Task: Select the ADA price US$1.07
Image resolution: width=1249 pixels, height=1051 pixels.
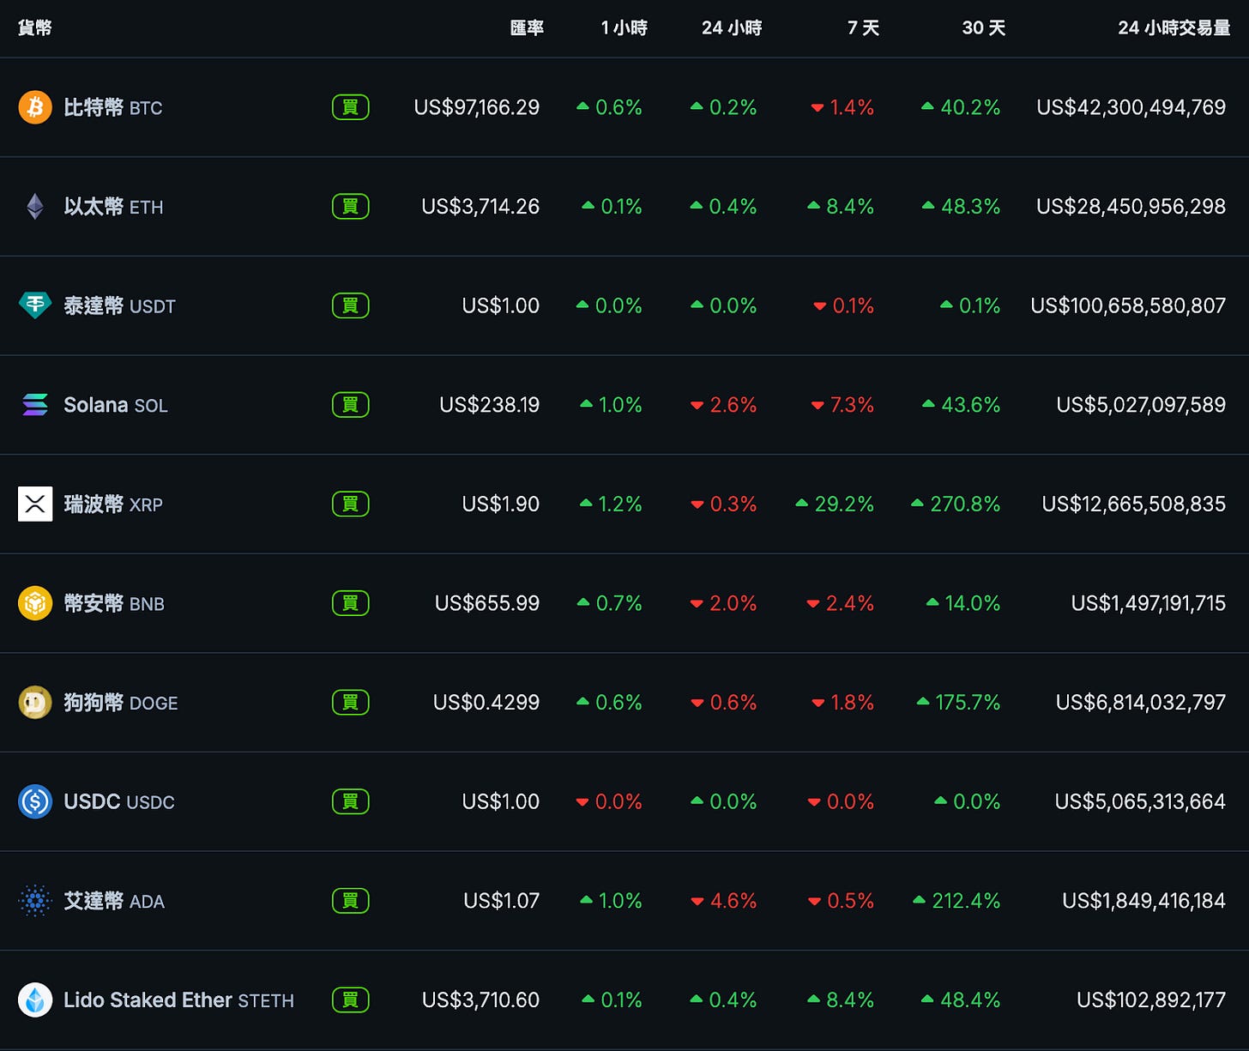Action: pyautogui.click(x=502, y=901)
